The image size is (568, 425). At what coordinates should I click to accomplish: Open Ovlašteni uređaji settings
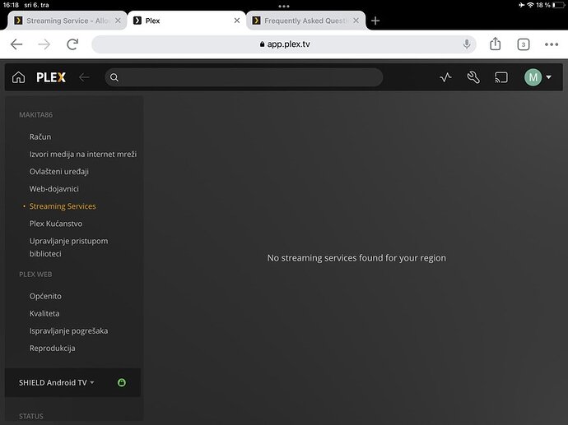pyautogui.click(x=59, y=172)
